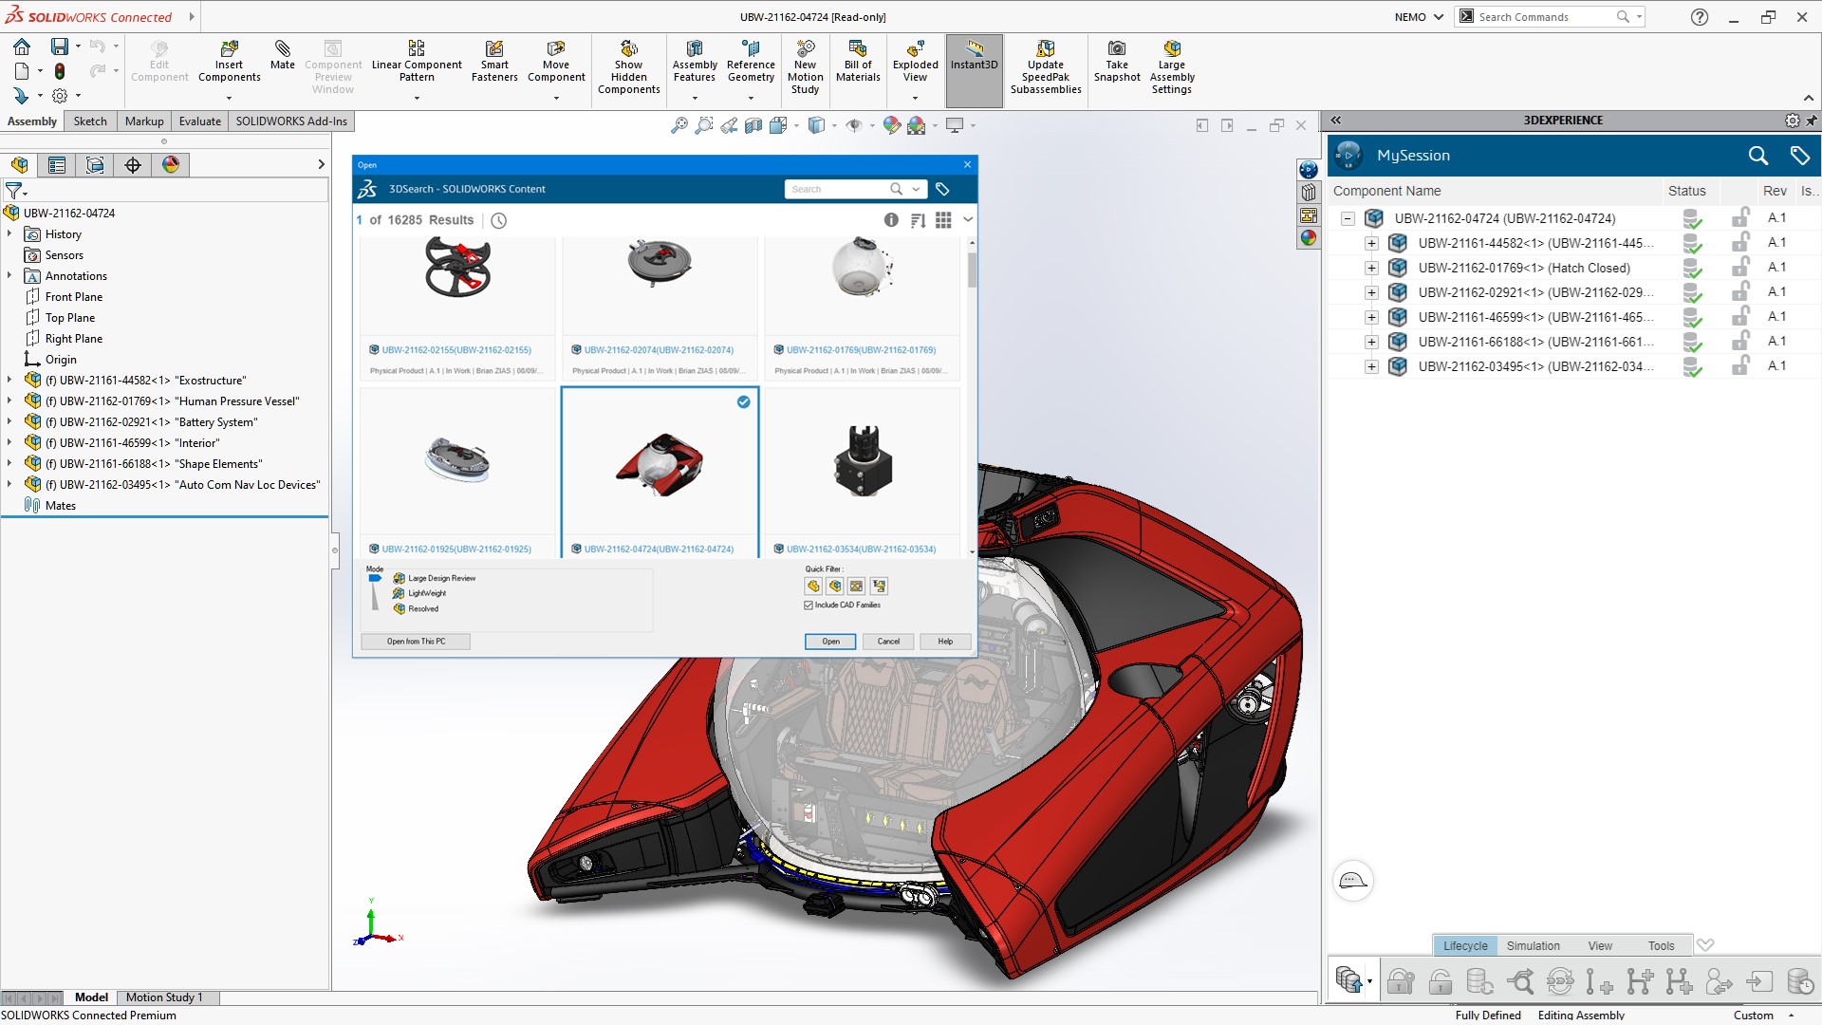This screenshot has height=1025, width=1822.
Task: Toggle the Assemblies quick filter
Action: pyautogui.click(x=835, y=587)
